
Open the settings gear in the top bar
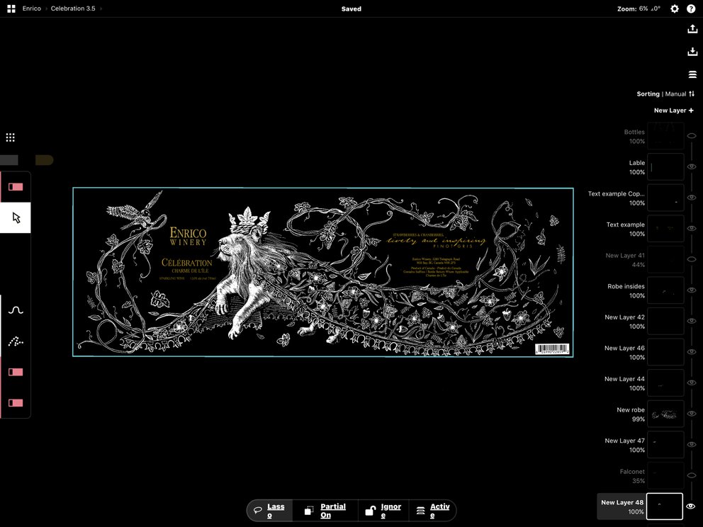tap(674, 8)
